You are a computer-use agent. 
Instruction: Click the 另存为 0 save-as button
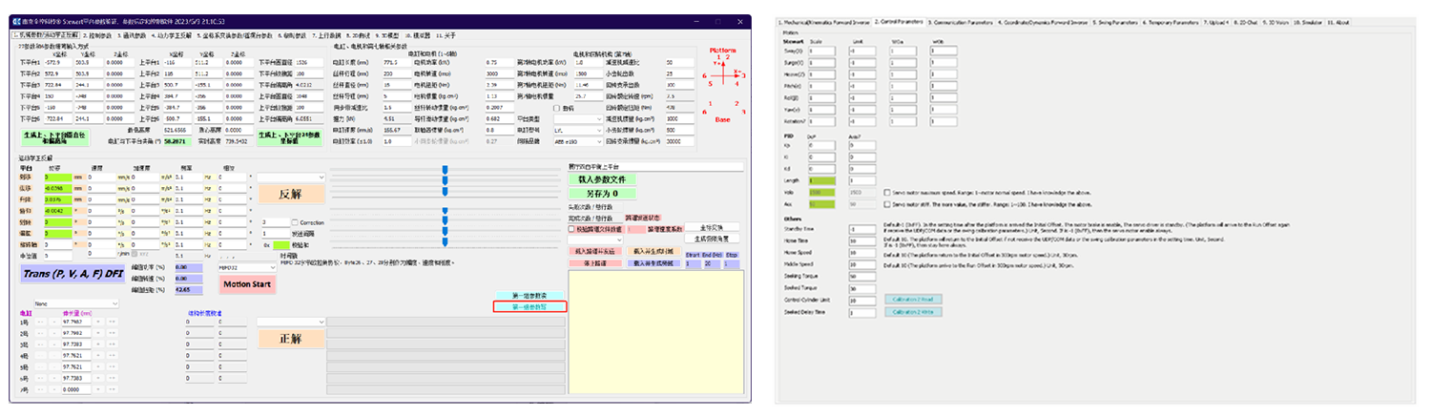pos(602,193)
